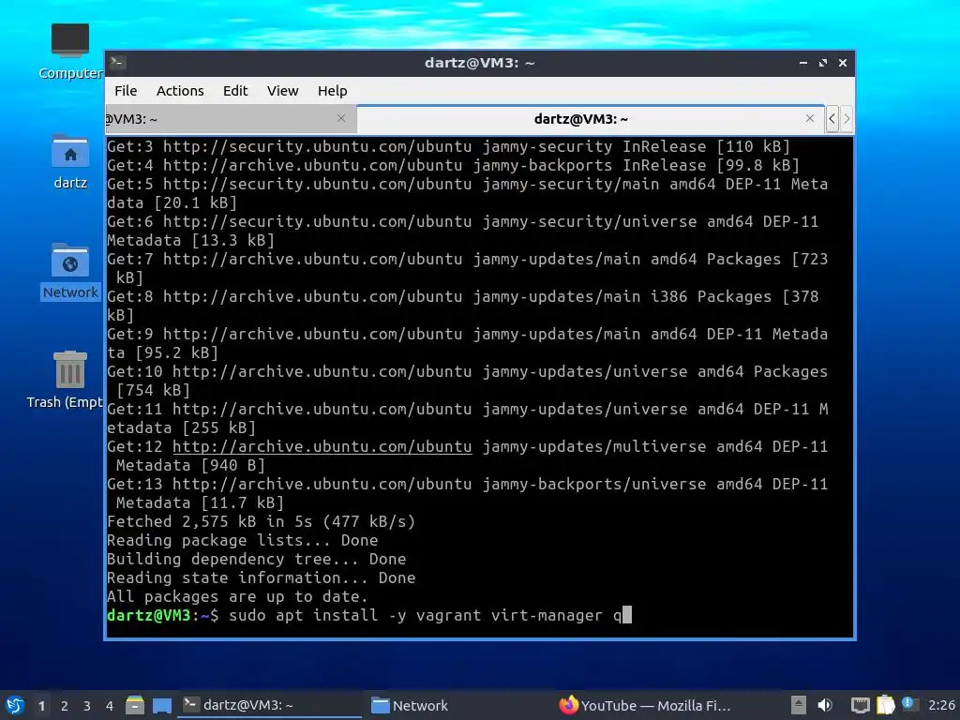Image resolution: width=960 pixels, height=720 pixels.
Task: Open the Computer desktop icon
Action: coord(69,52)
